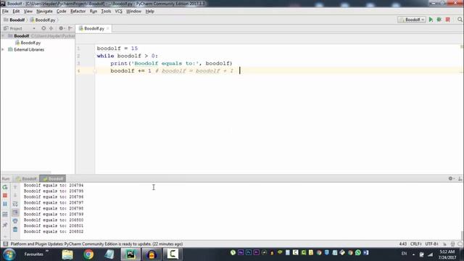This screenshot has height=261, width=464.
Task: Click the run console vertical scrollbar
Action: (x=462, y=236)
